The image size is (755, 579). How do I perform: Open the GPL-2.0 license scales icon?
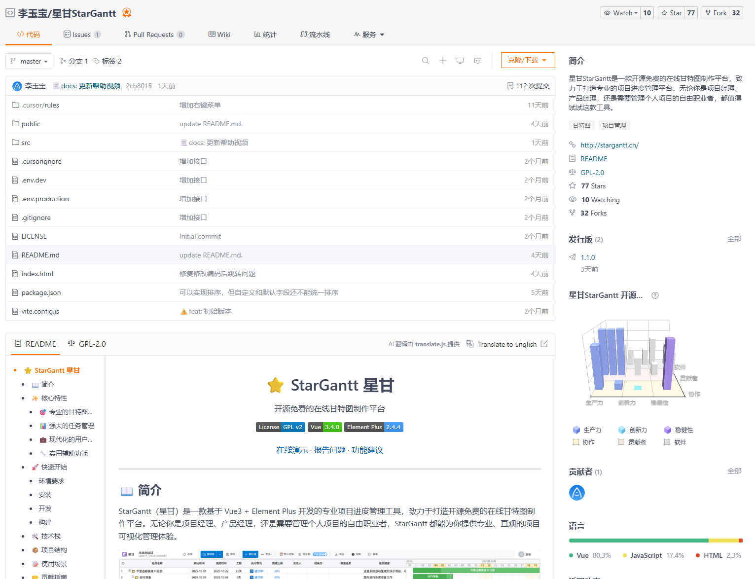[x=572, y=172]
